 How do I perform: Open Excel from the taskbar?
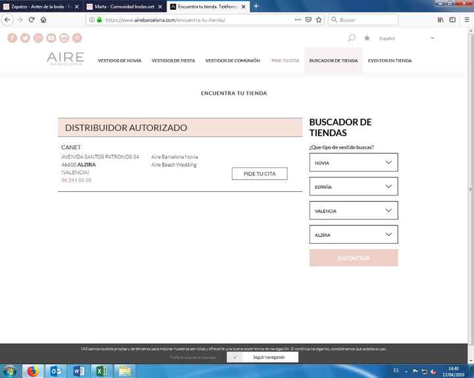tap(102, 371)
